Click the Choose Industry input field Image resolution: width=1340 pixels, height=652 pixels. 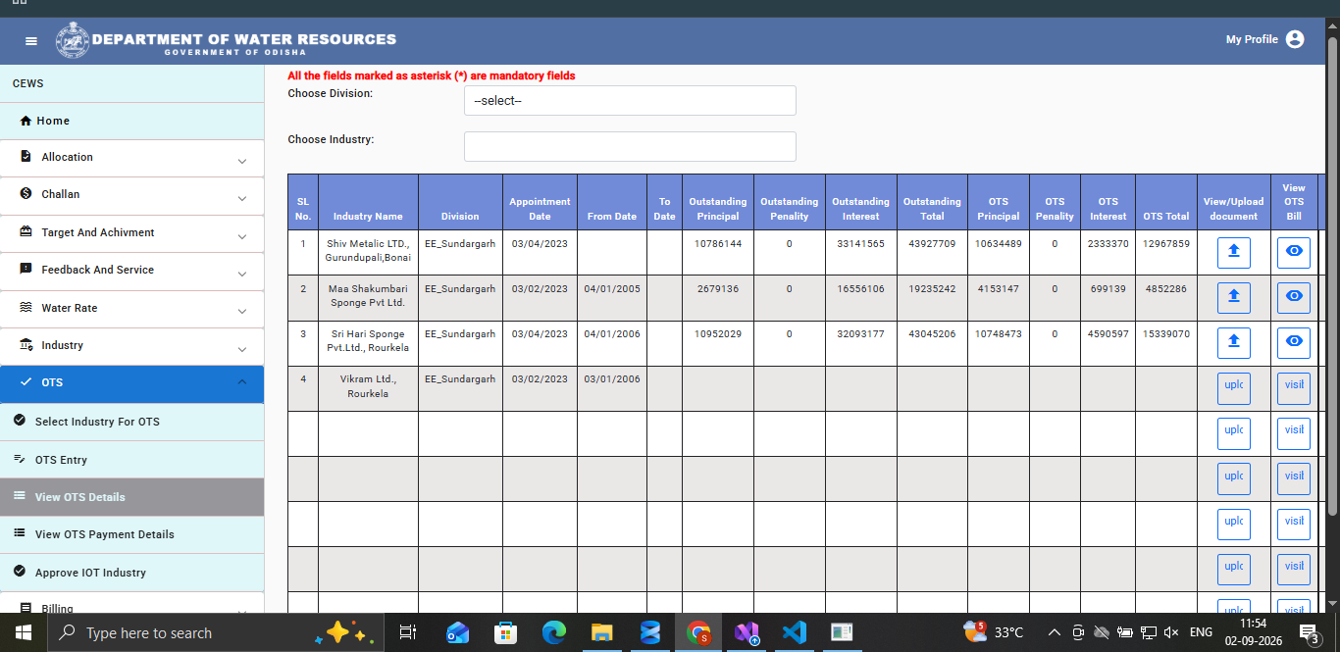630,146
